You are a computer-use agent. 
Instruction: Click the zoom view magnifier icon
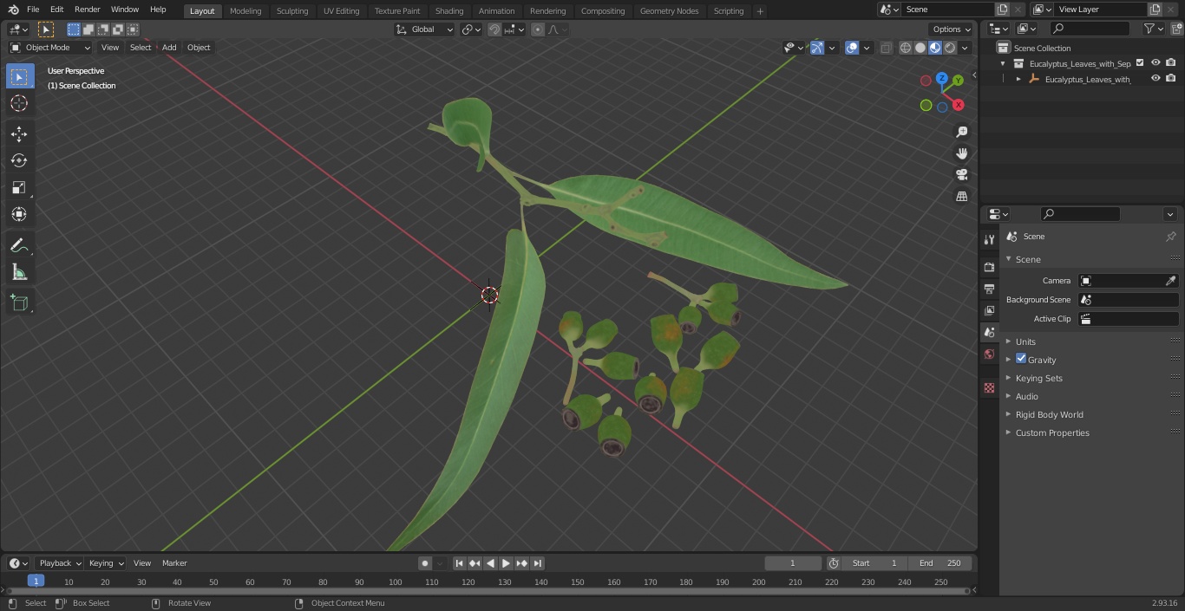click(961, 132)
